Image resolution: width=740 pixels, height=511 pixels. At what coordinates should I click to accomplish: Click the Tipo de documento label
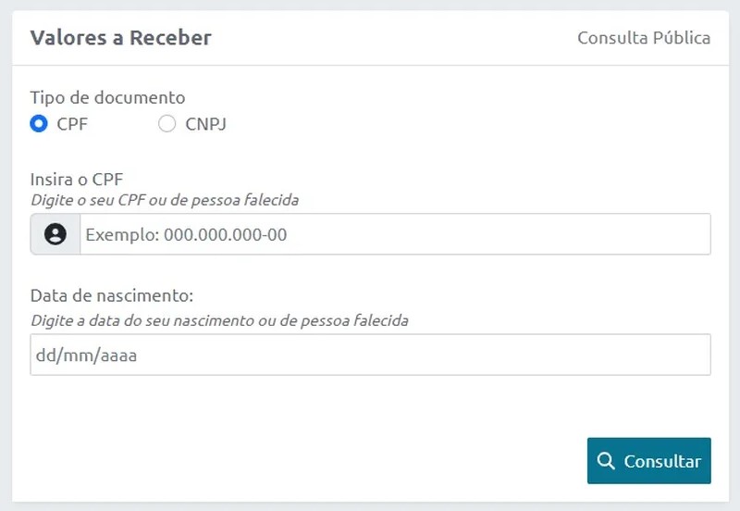pyautogui.click(x=107, y=97)
